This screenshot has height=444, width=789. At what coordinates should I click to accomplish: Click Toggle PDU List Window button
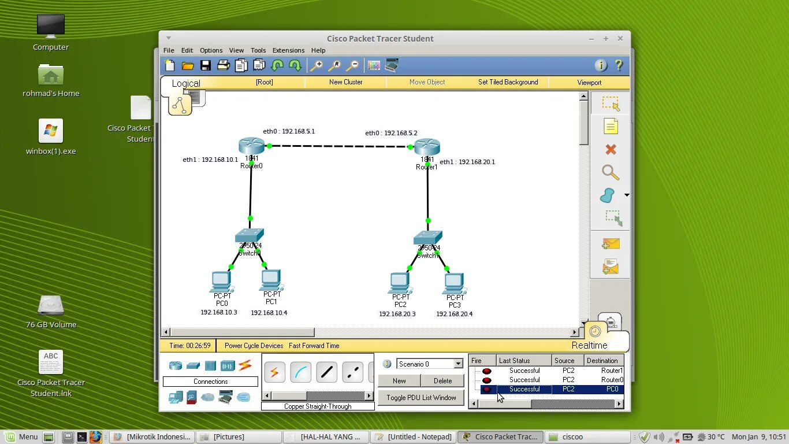(421, 398)
